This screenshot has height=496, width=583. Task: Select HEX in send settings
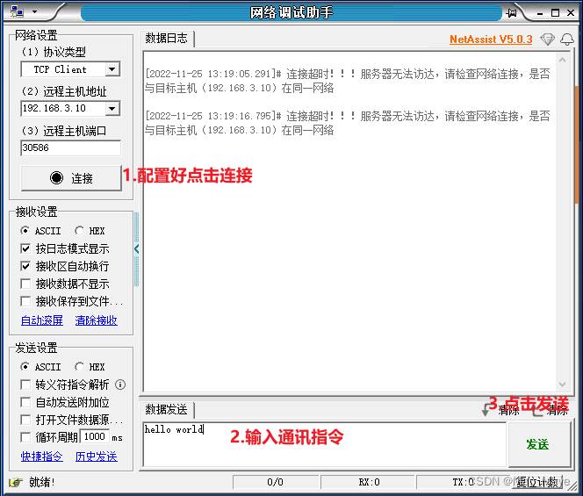(x=90, y=367)
